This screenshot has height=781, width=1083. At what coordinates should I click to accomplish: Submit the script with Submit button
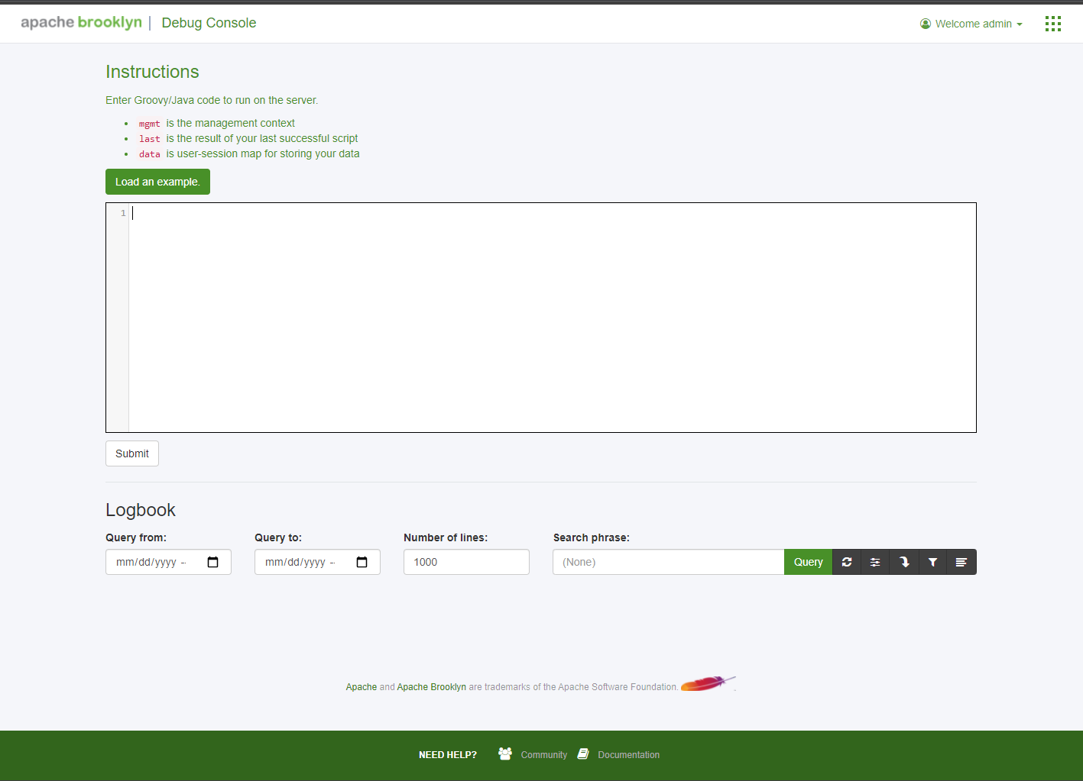click(132, 453)
